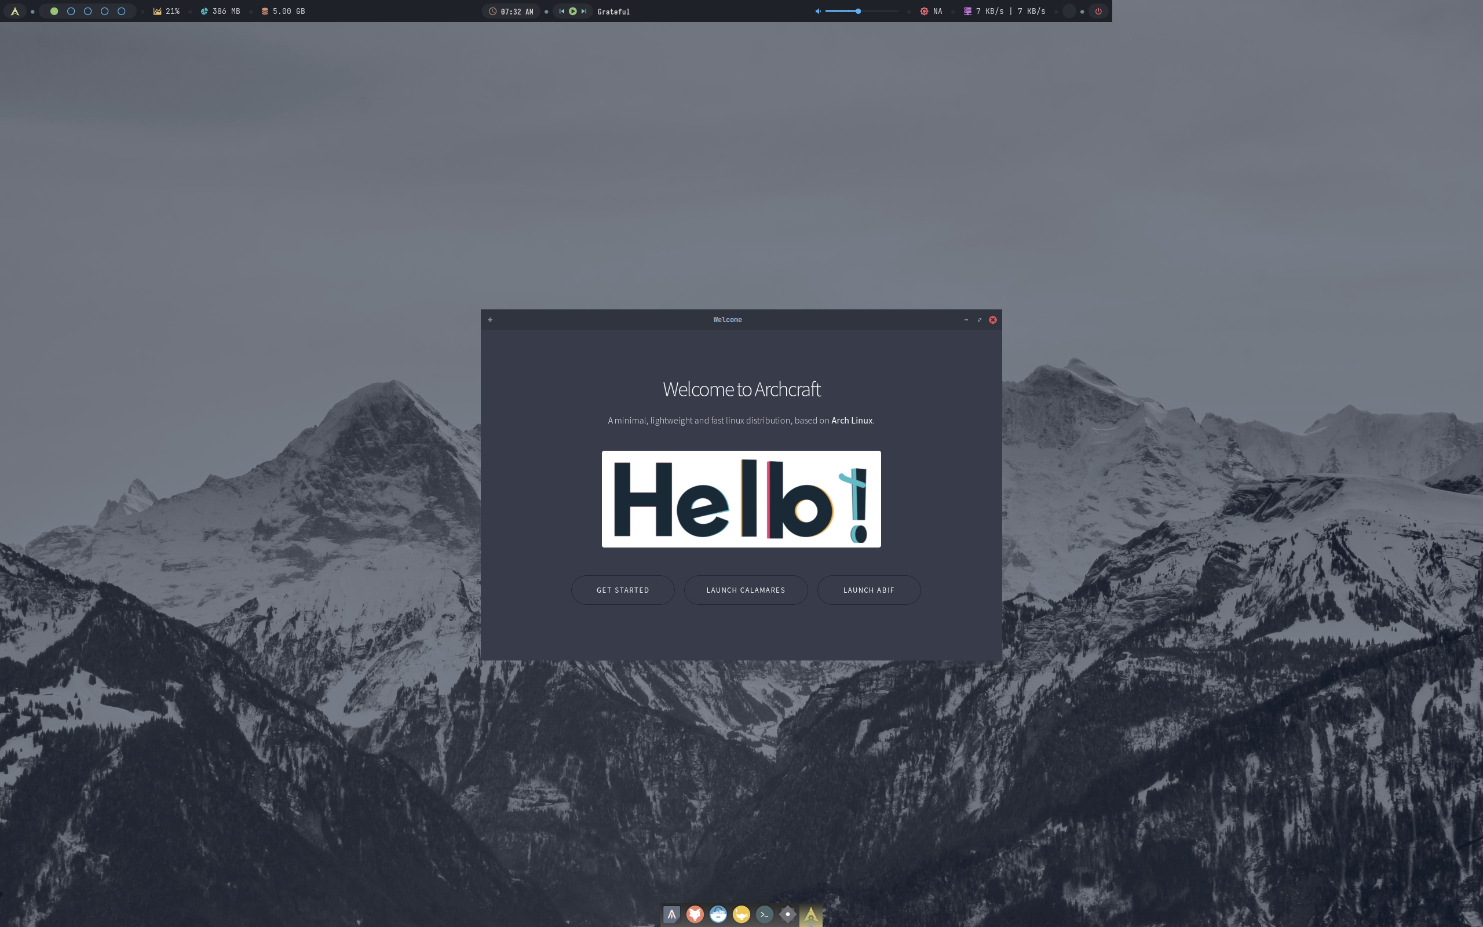Screen dimensions: 1483x927
Task: Switch to the fifth workspace circle
Action: [121, 11]
